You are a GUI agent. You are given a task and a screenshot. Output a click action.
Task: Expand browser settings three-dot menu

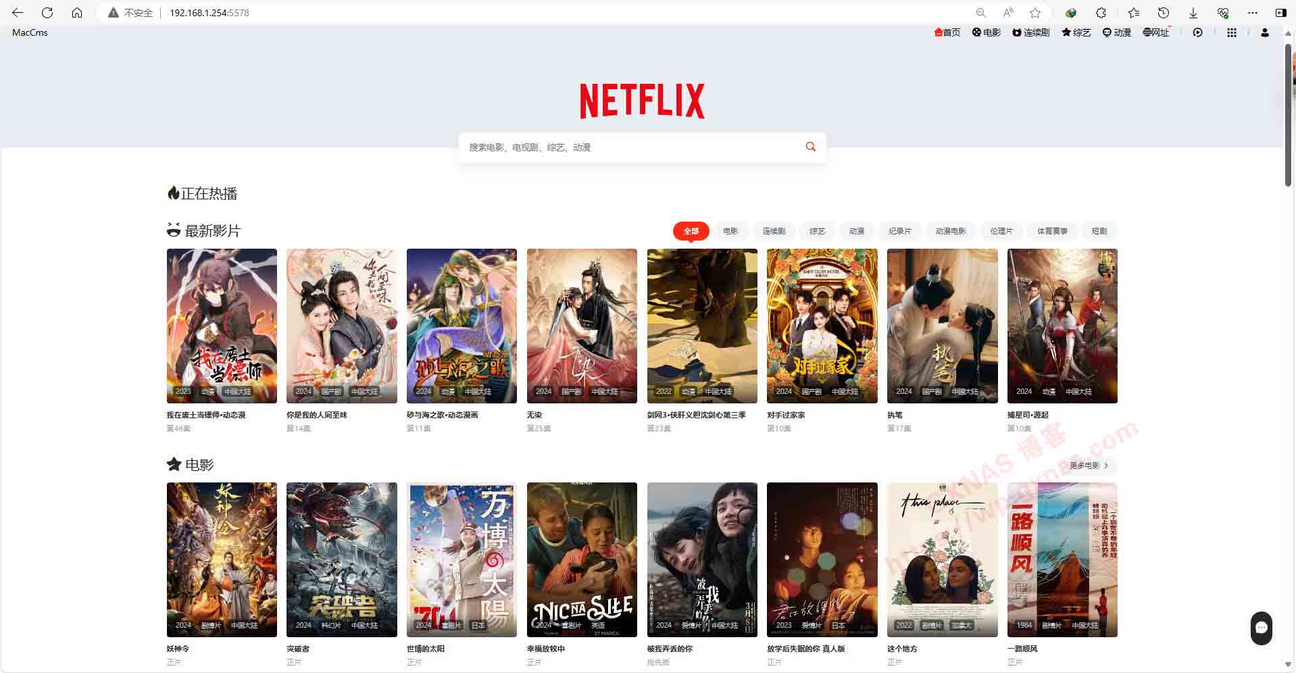pos(1252,13)
